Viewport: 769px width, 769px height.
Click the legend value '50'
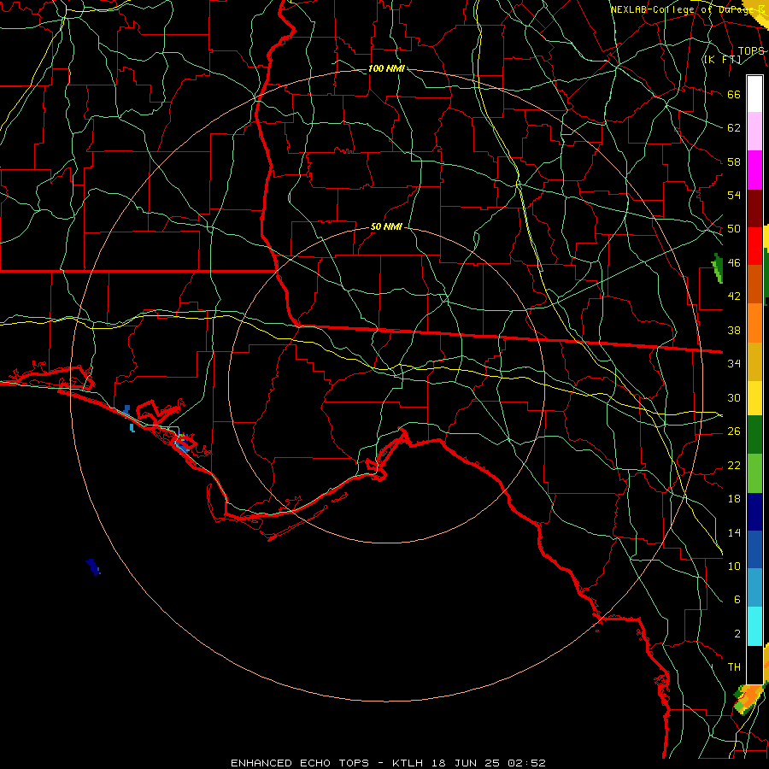[x=734, y=229]
